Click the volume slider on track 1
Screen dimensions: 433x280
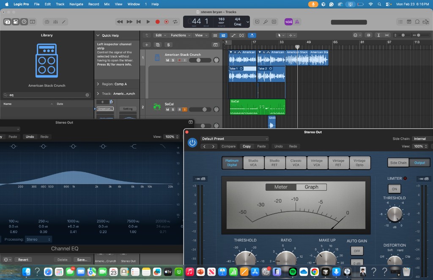pyautogui.click(x=199, y=60)
